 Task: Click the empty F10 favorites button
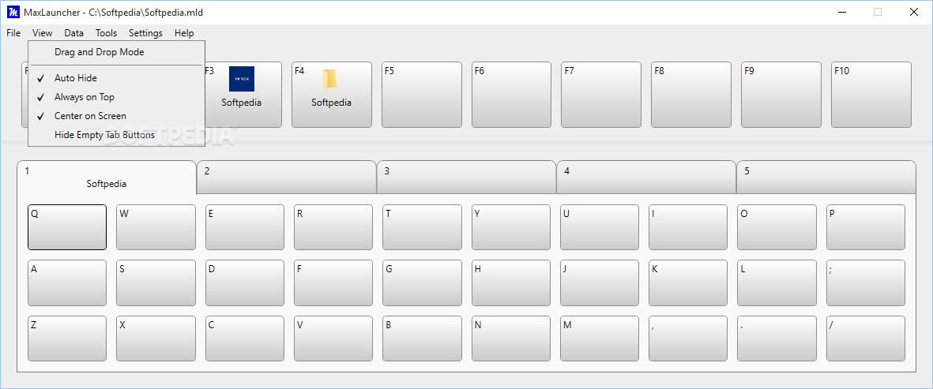point(871,95)
